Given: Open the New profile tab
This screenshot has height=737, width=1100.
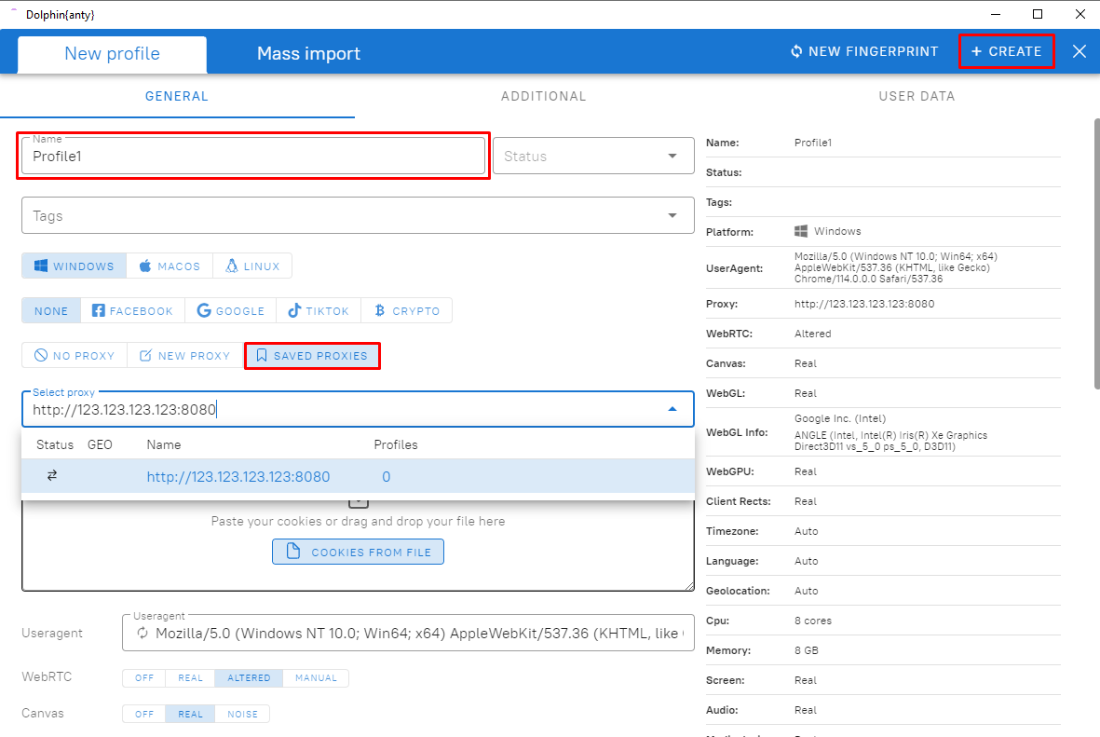Looking at the screenshot, I should click(113, 54).
